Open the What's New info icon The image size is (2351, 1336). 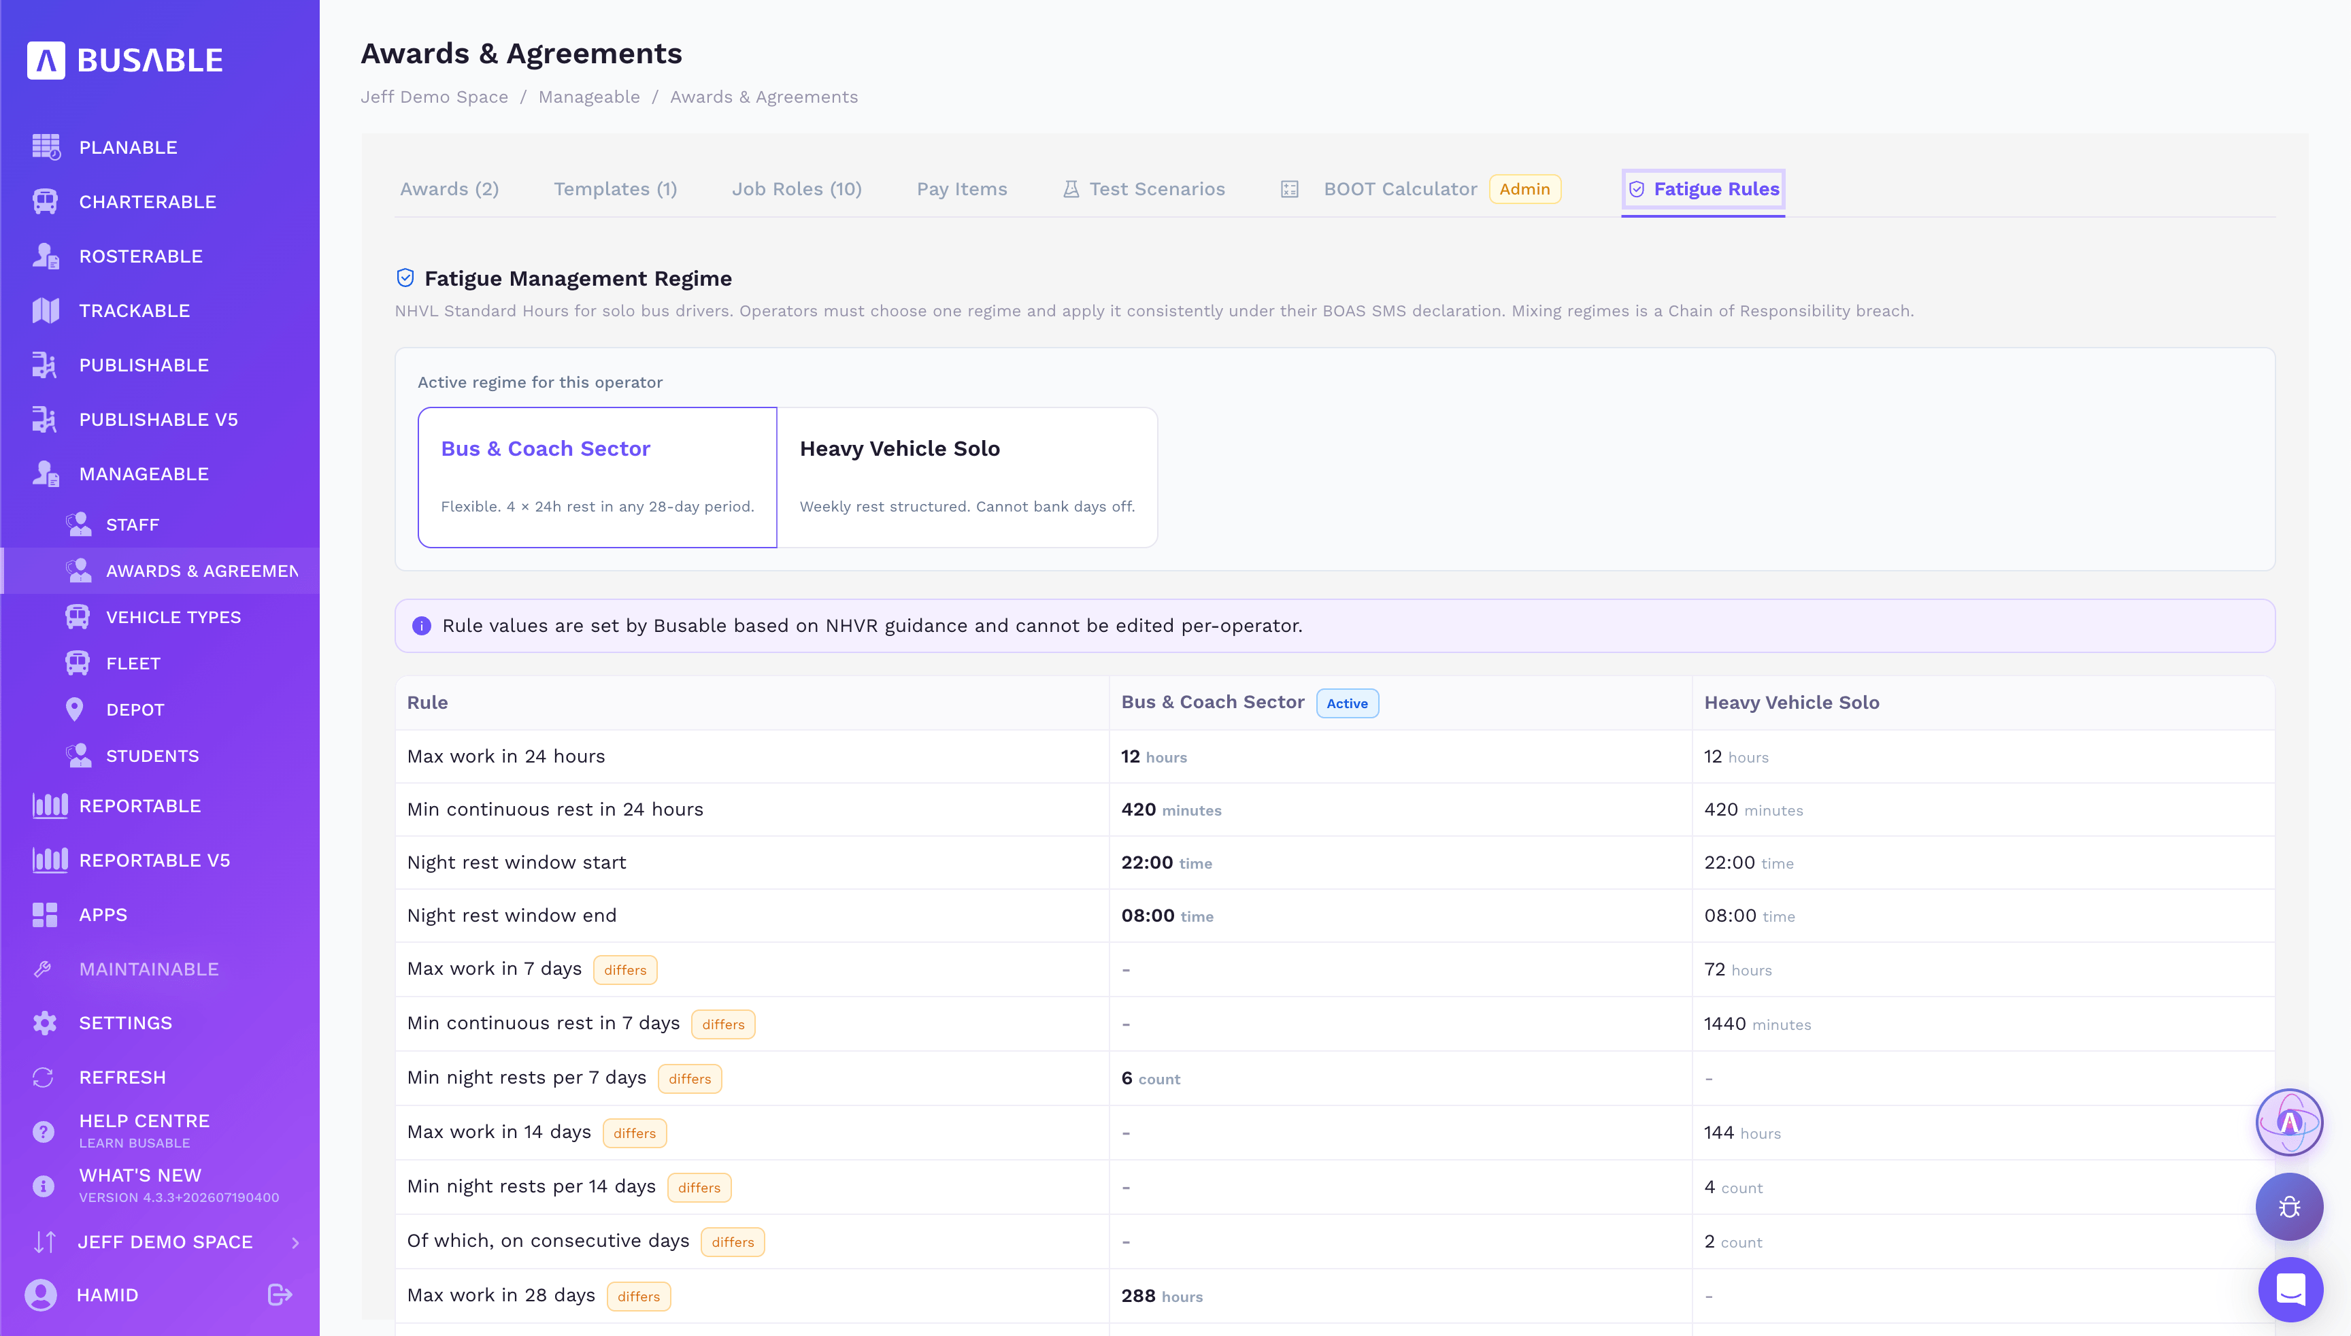pos(43,1186)
